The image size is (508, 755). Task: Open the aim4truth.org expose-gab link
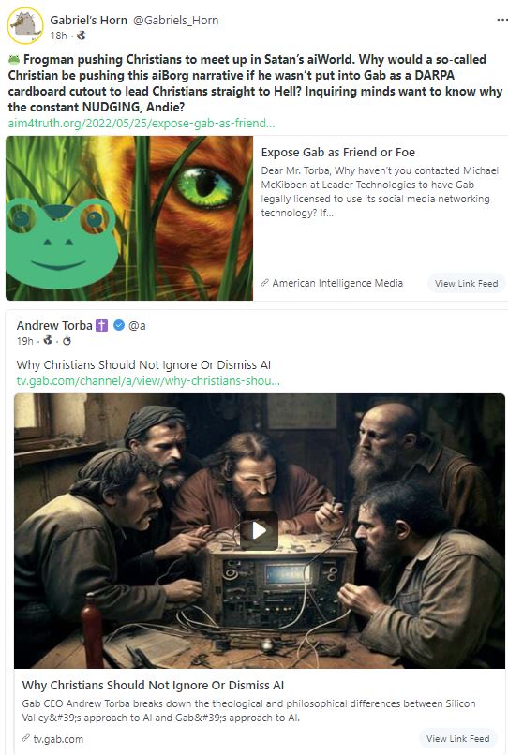pos(142,124)
